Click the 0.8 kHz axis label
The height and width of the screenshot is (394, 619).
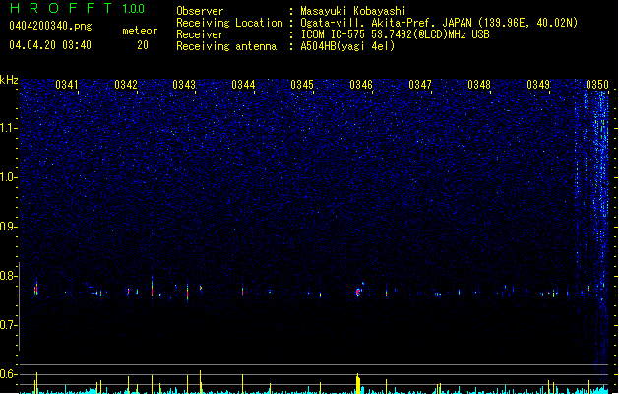(x=9, y=276)
